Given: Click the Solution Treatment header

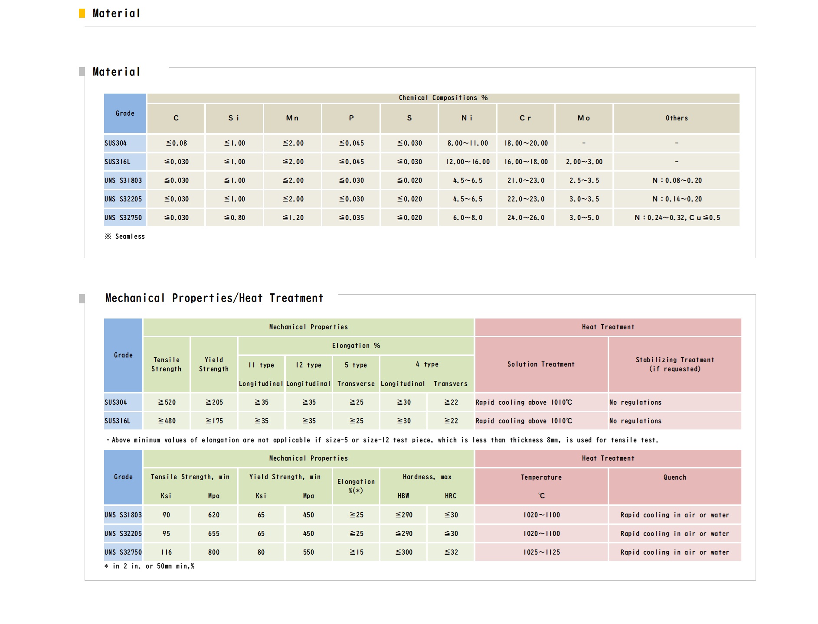Looking at the screenshot, I should click(541, 364).
